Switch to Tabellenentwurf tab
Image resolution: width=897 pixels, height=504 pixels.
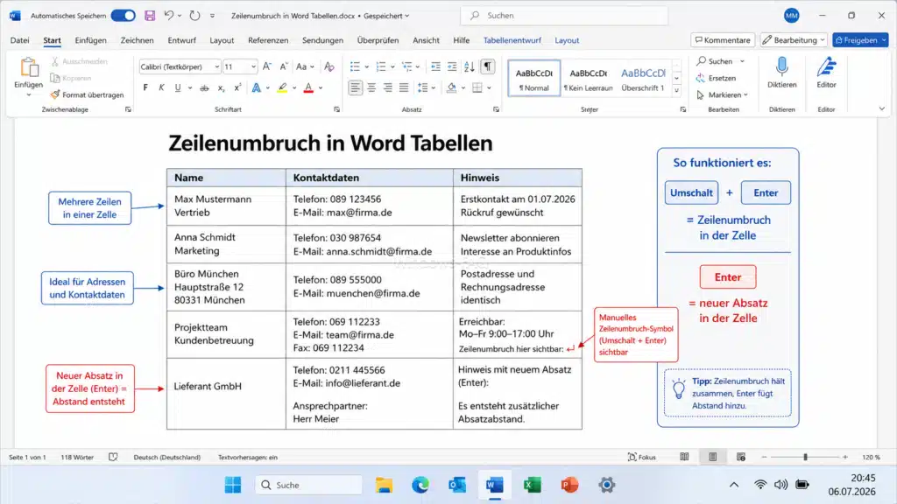pyautogui.click(x=512, y=40)
